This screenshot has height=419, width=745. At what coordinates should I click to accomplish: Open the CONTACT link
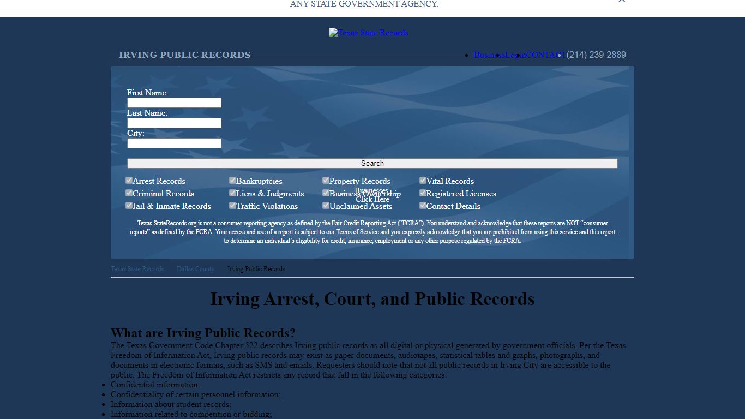(x=546, y=55)
